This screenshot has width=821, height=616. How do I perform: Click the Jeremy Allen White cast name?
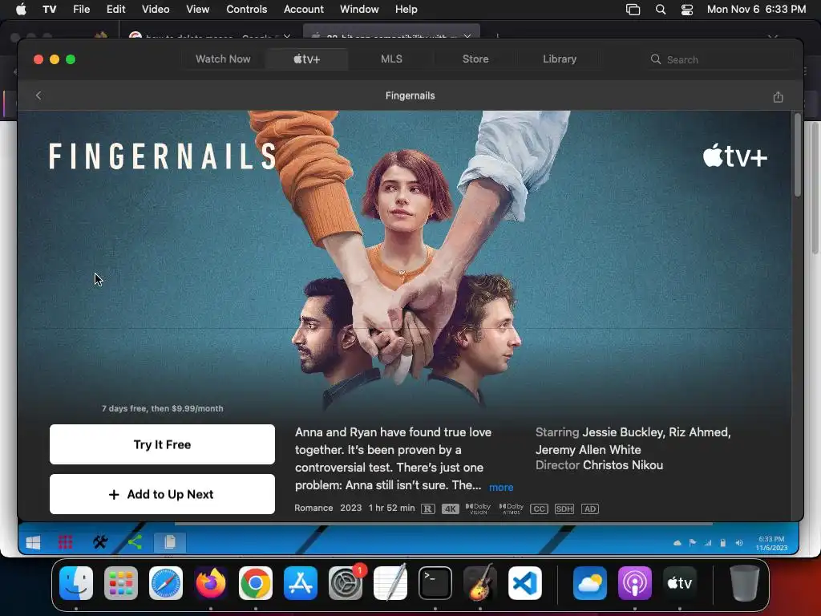[x=588, y=449]
